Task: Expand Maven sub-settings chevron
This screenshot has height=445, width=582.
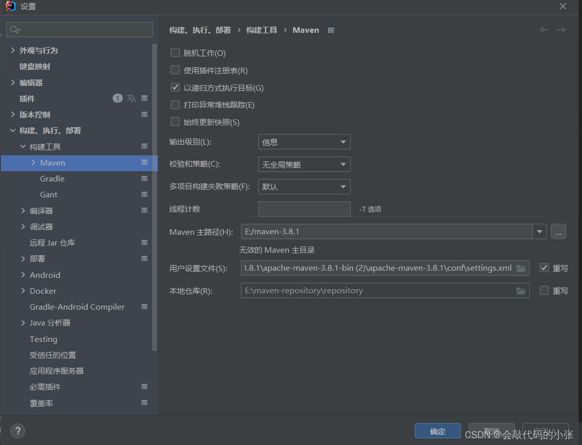Action: (x=33, y=163)
